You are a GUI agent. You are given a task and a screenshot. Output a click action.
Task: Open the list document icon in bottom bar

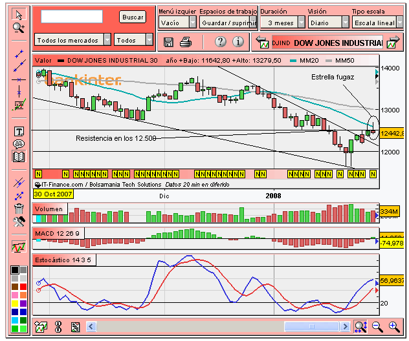(x=75, y=327)
